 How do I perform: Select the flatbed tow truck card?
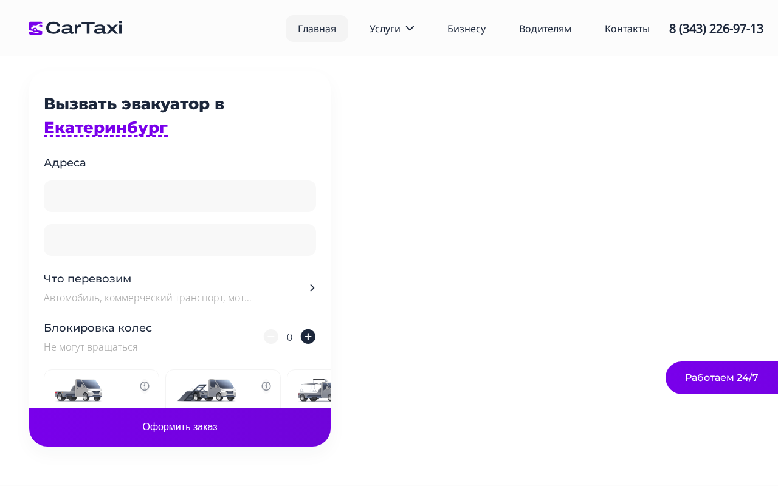point(102,389)
